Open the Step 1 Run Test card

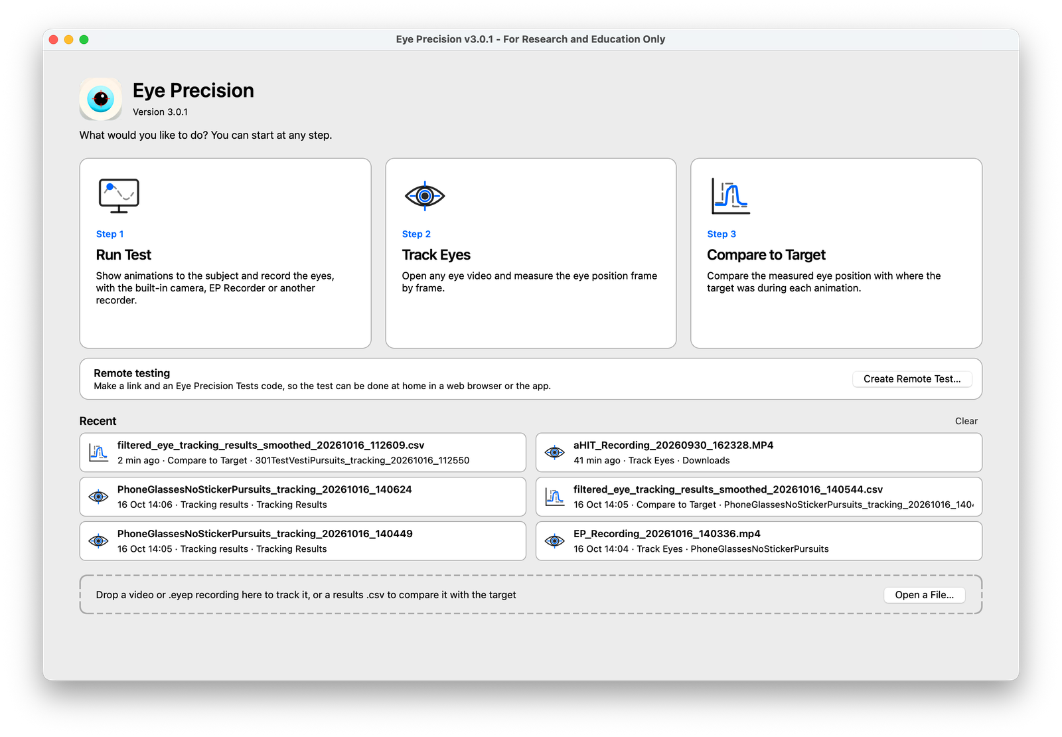225,253
